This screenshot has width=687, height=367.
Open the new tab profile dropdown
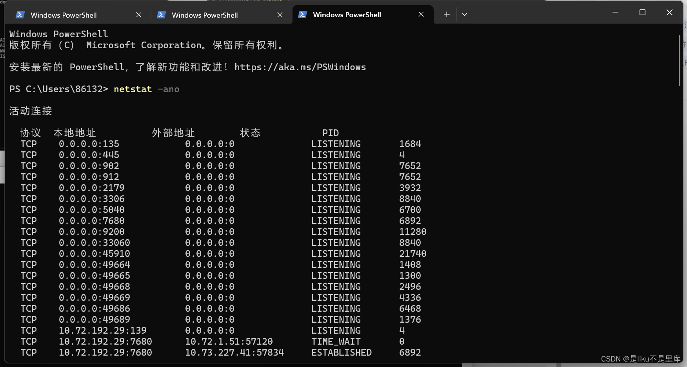(x=465, y=15)
